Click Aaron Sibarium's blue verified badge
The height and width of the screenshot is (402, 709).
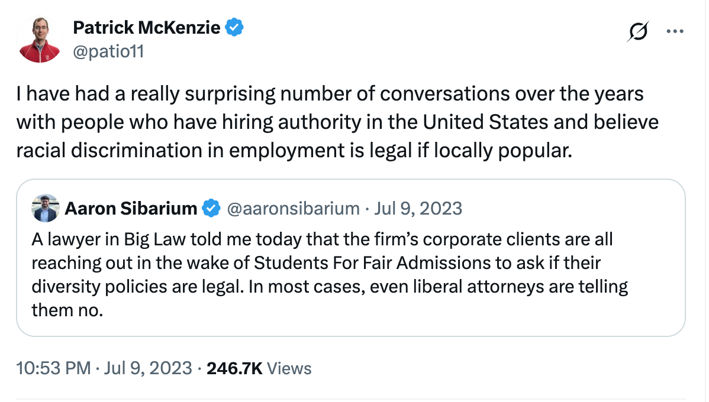211,208
